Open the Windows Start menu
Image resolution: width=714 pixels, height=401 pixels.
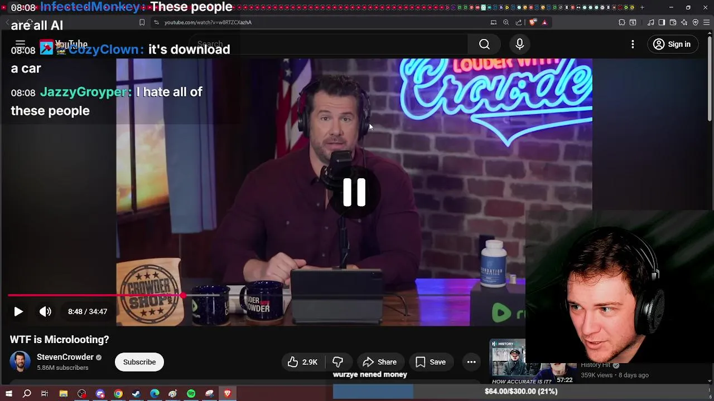tap(9, 394)
